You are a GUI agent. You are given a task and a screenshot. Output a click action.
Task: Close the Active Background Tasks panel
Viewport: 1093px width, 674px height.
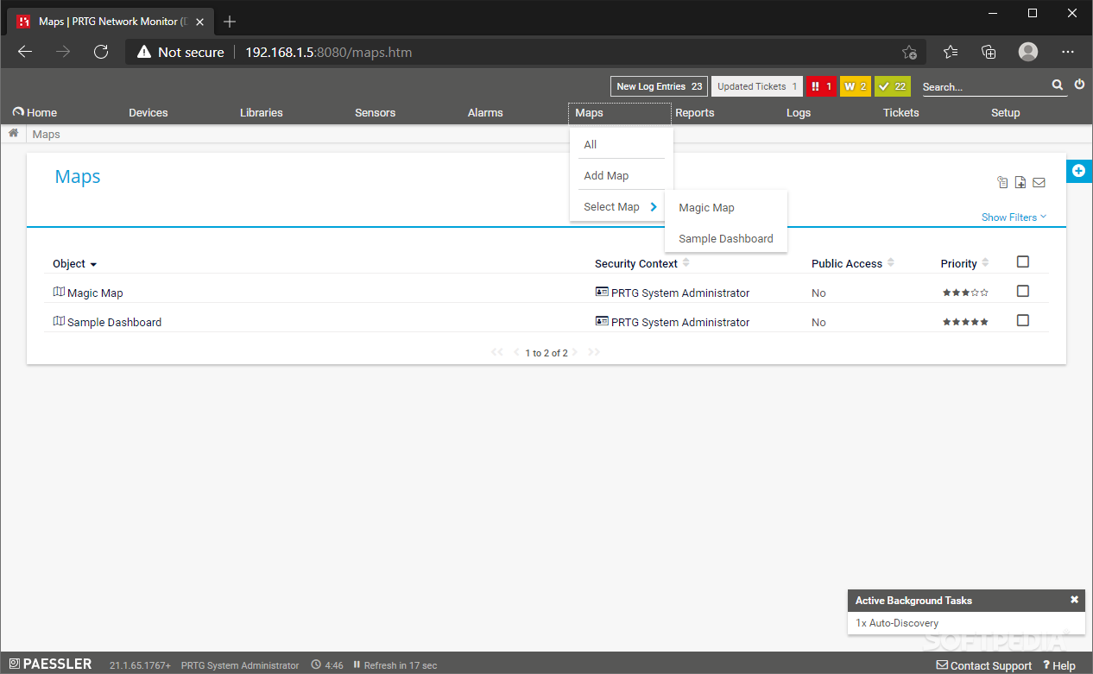tap(1074, 600)
